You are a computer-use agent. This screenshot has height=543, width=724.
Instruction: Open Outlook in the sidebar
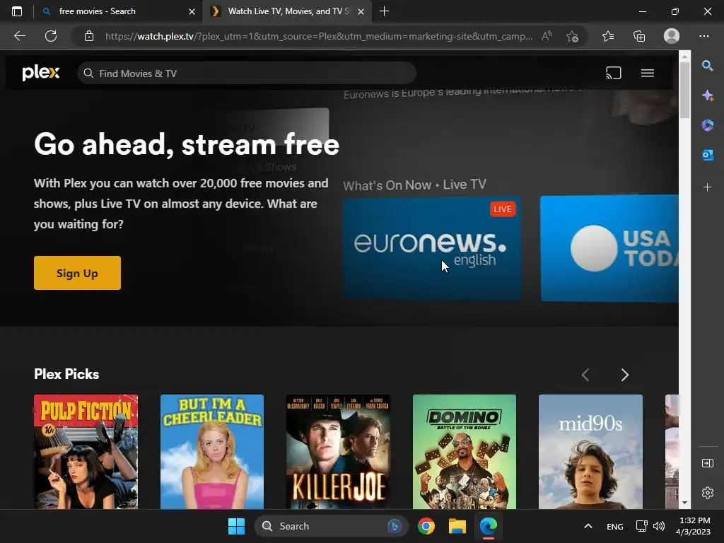[x=707, y=155]
